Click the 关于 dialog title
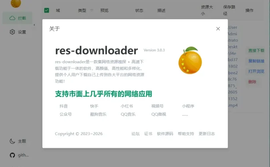270x167 pixels. tap(54, 29)
